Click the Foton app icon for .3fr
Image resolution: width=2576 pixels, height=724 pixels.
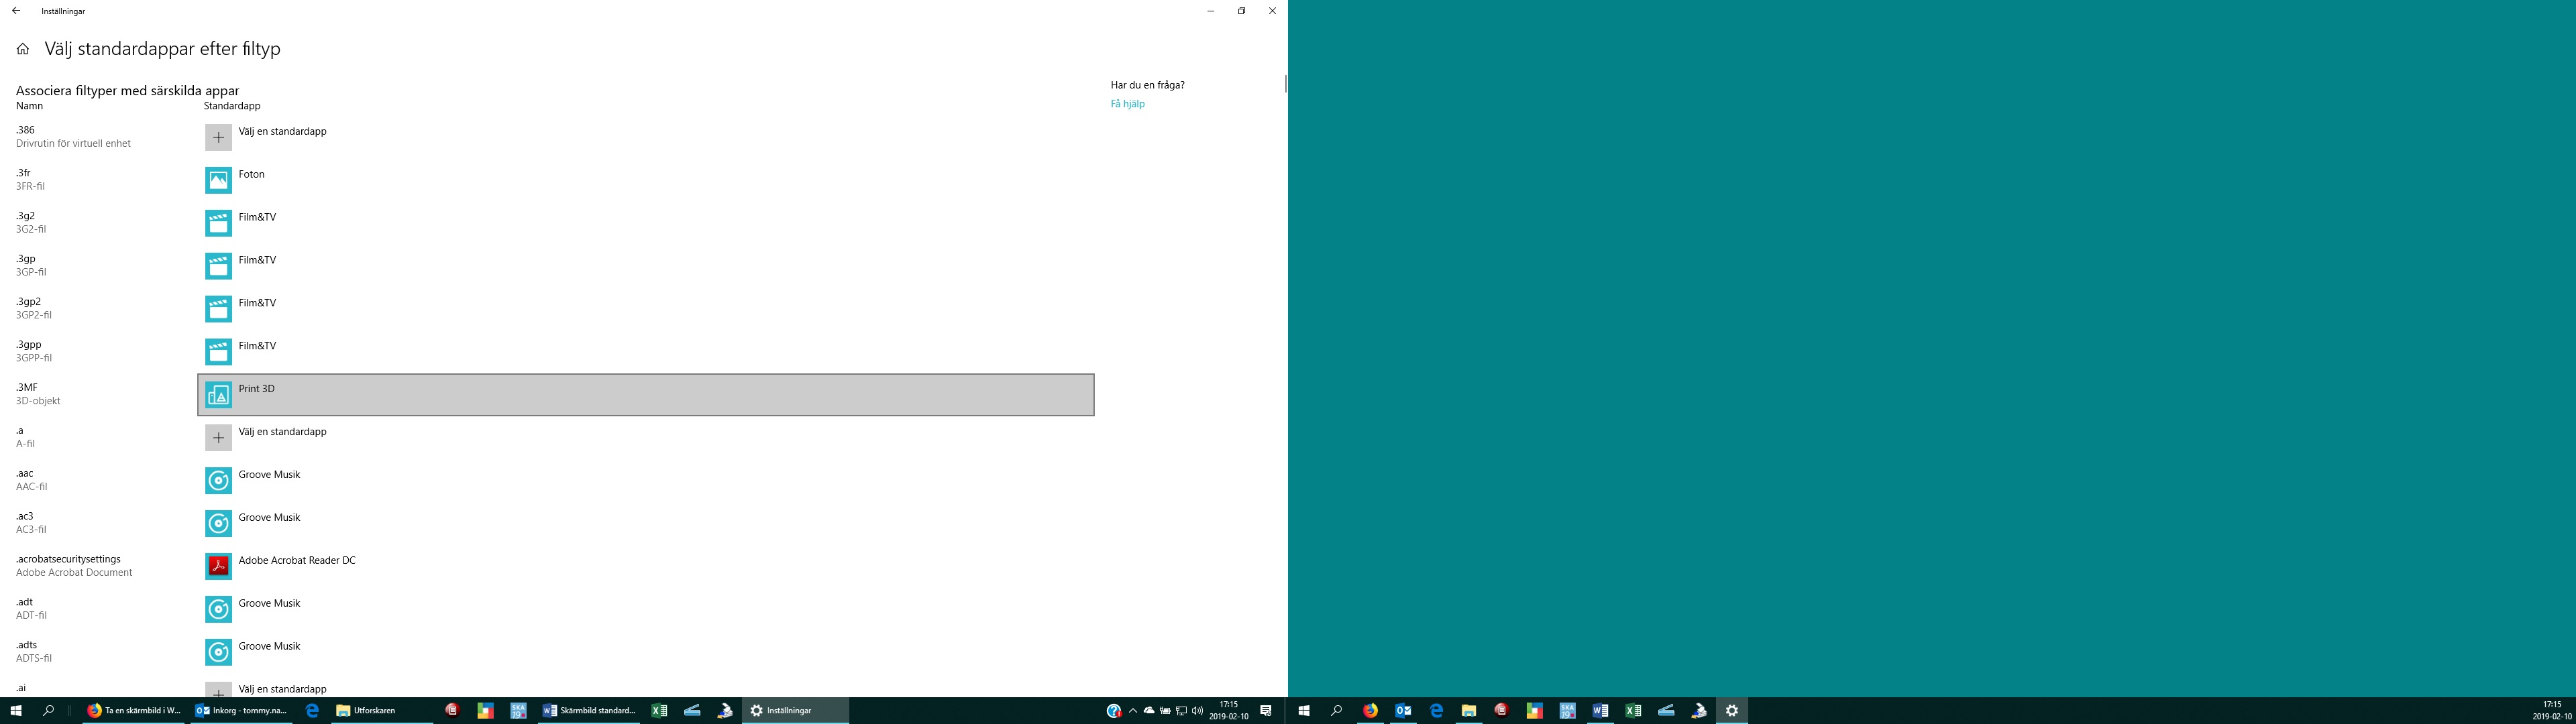tap(218, 180)
